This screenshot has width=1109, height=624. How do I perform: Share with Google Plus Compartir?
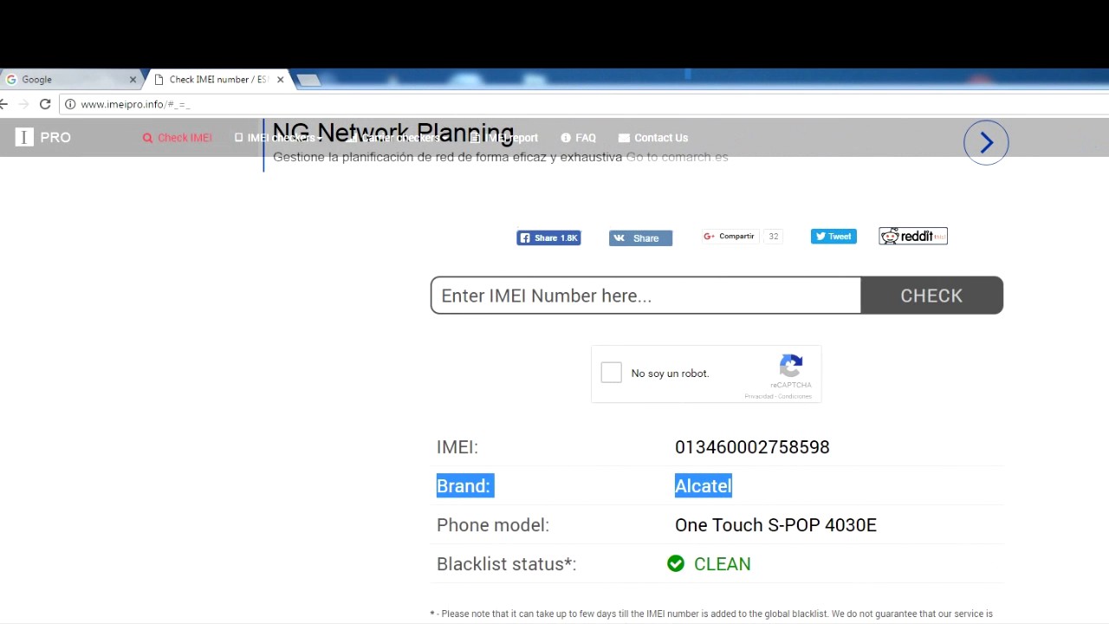(730, 236)
